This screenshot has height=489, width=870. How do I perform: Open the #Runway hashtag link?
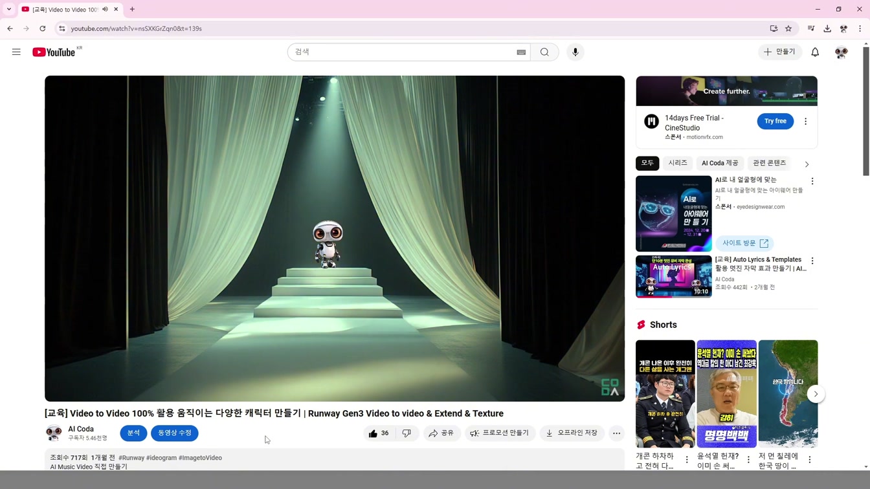131,458
